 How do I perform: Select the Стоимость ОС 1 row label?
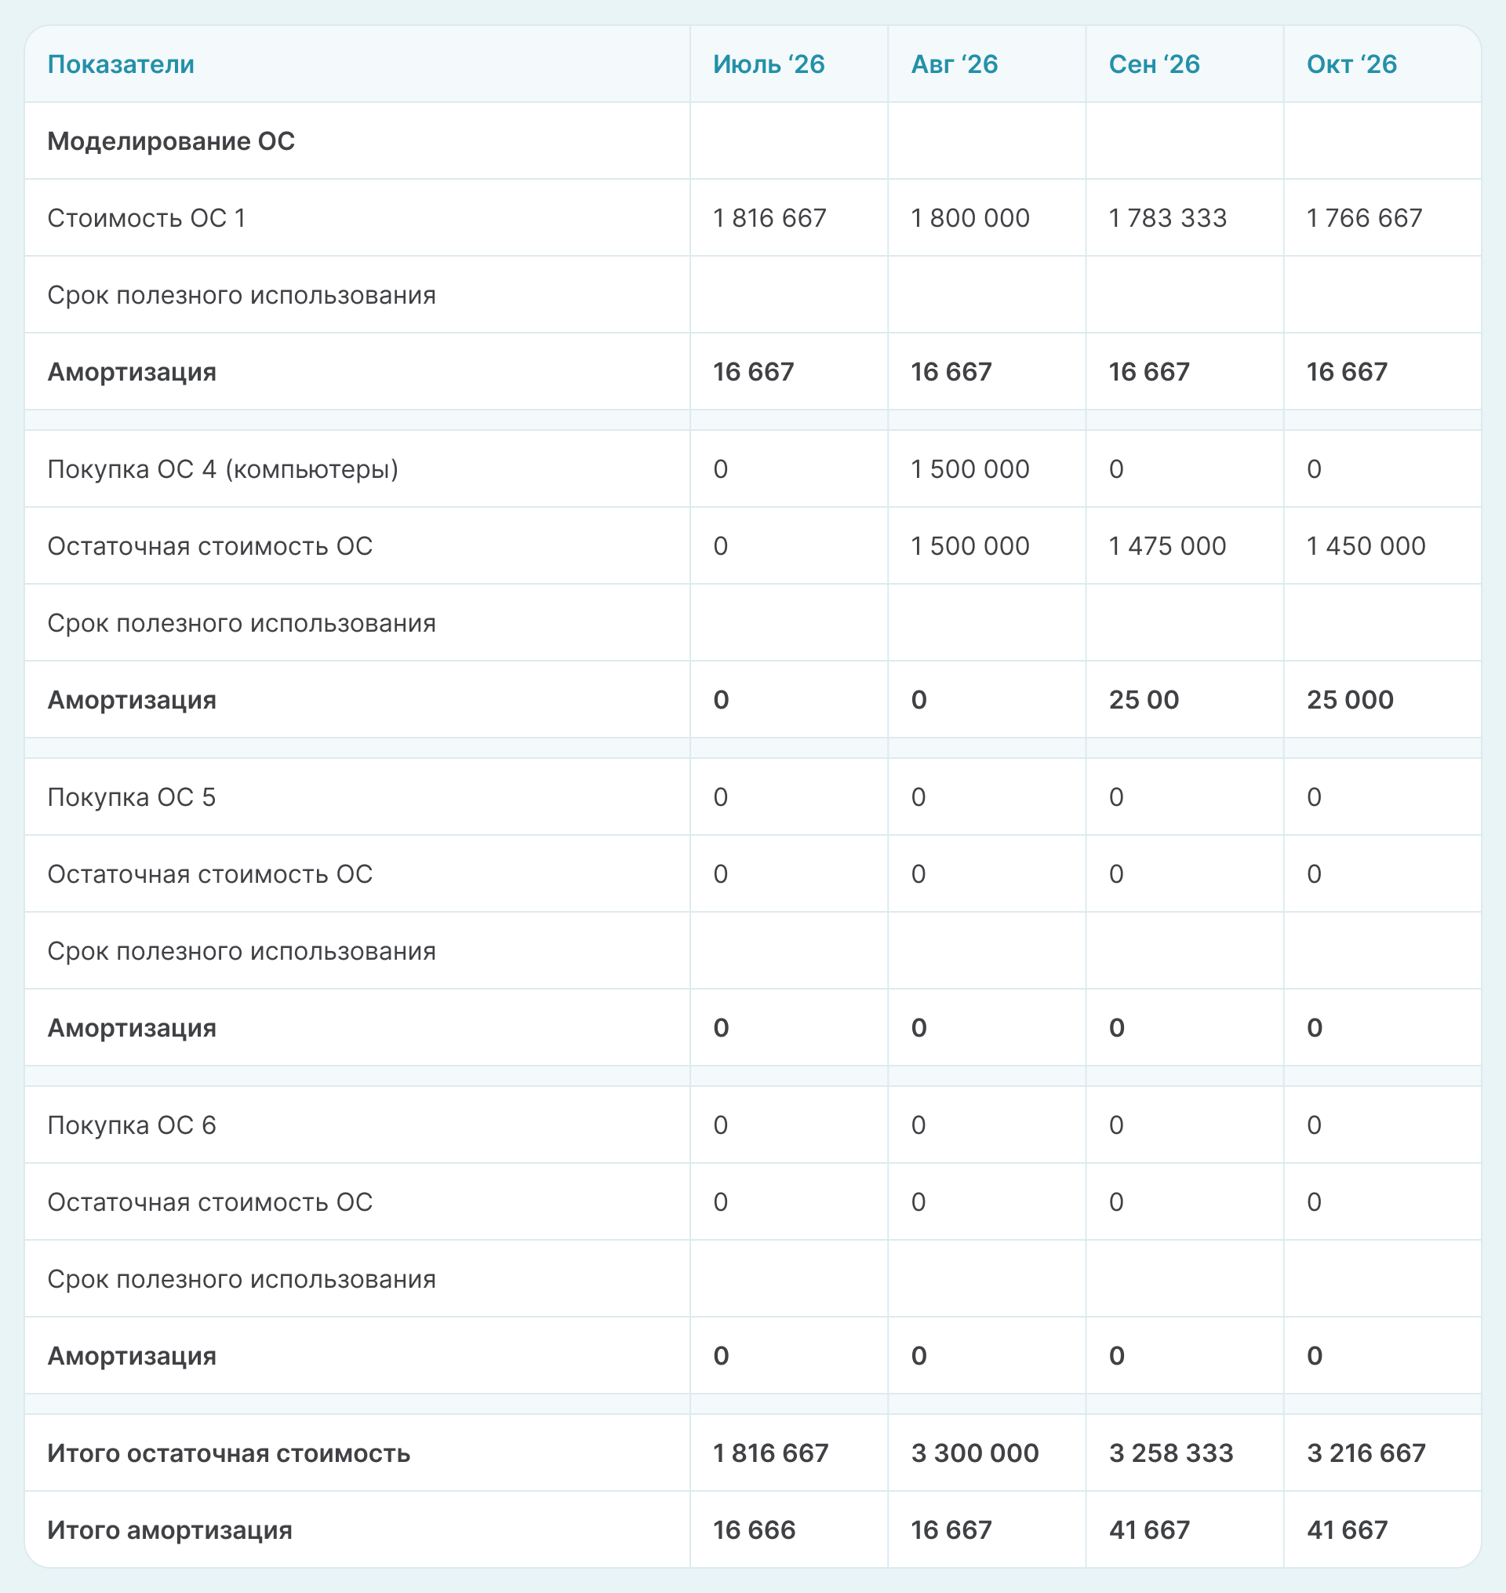coord(146,218)
